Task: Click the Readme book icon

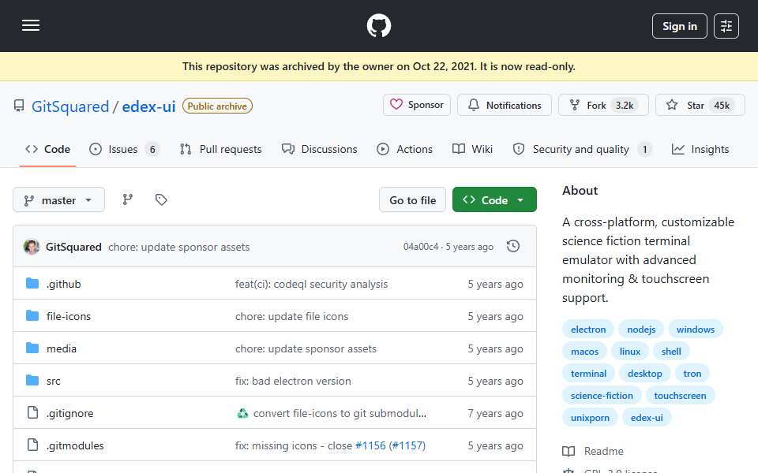Action: coord(568,451)
